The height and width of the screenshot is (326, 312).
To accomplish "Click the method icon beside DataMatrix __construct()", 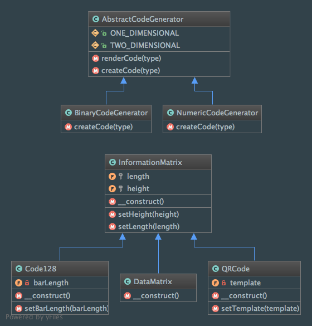I will point(128,296).
